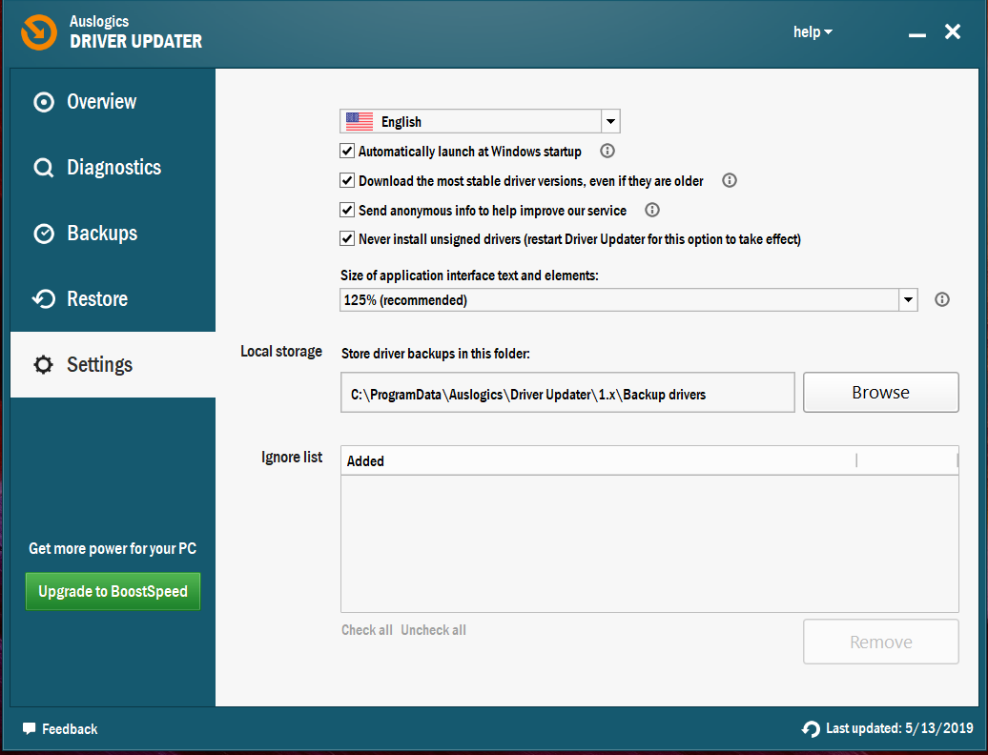The width and height of the screenshot is (988, 755).
Task: Open the 125% interface size dropdown
Action: 907,300
